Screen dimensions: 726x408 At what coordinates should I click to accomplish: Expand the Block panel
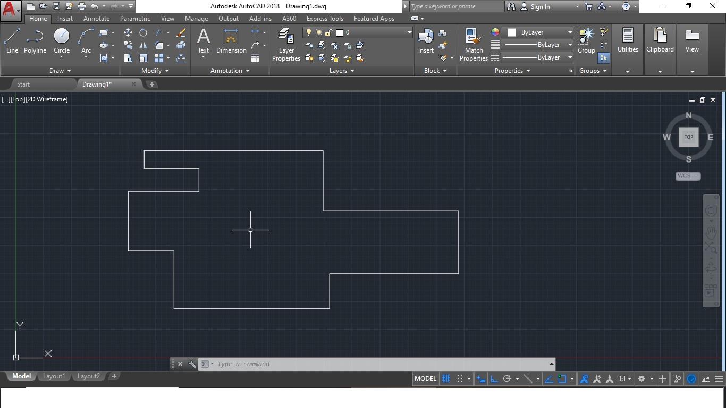point(435,71)
